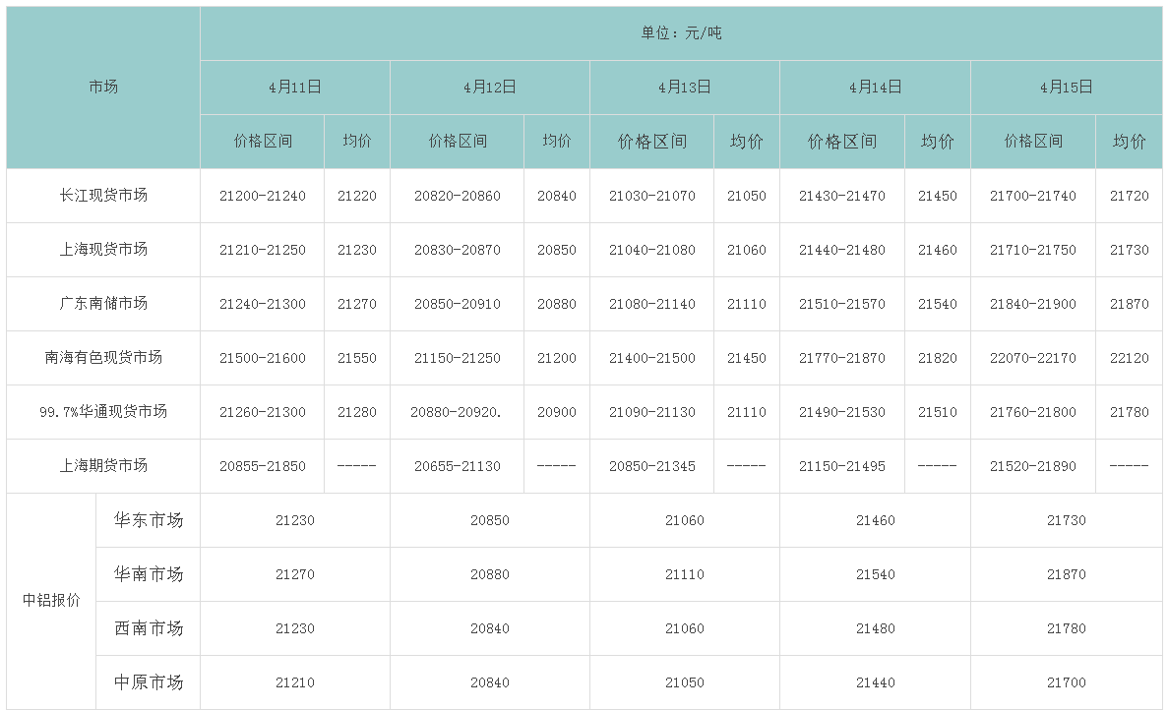Select the 4月11日 date header
Screen dimensions: 1168x710
[x=295, y=88]
